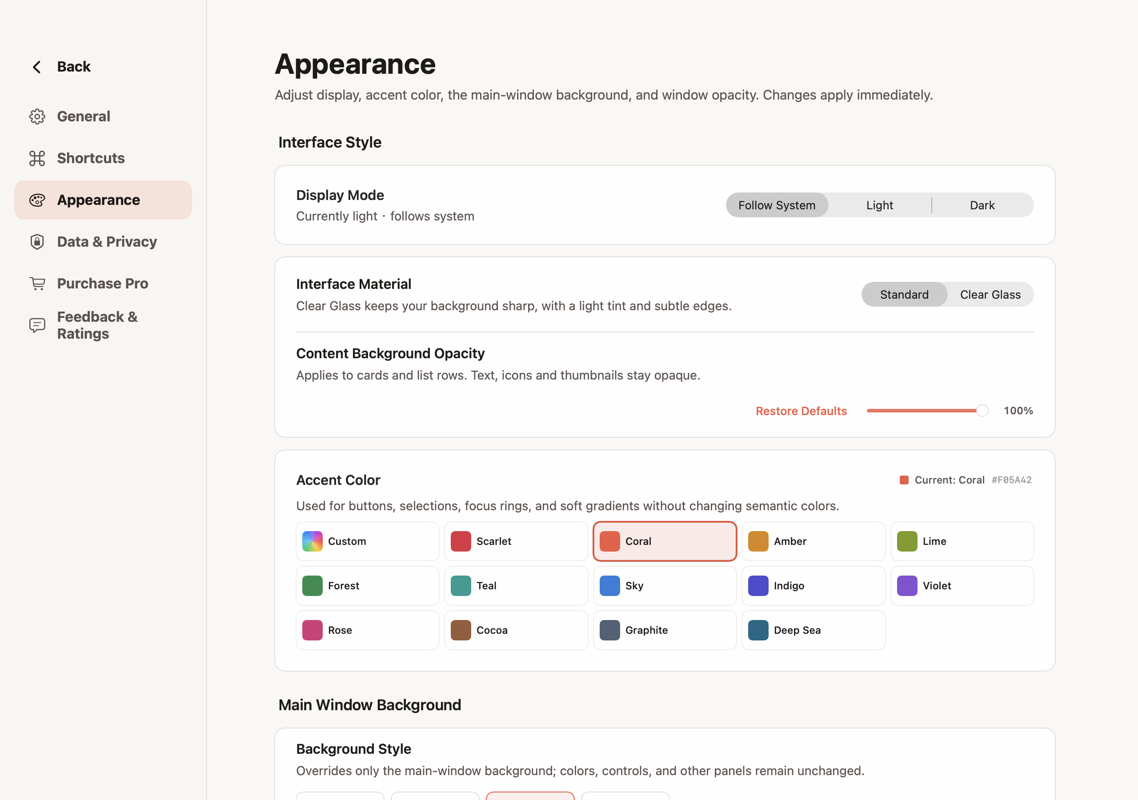The image size is (1138, 800).
Task: Click the Feedback & Ratings chat icon
Action: [x=37, y=325]
